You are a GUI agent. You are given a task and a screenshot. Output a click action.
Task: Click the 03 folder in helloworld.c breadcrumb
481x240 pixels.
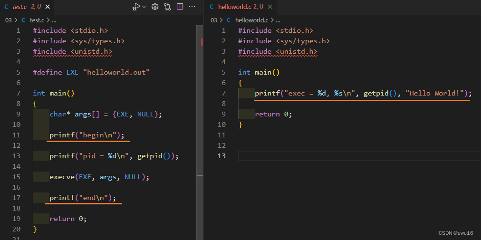coord(214,20)
